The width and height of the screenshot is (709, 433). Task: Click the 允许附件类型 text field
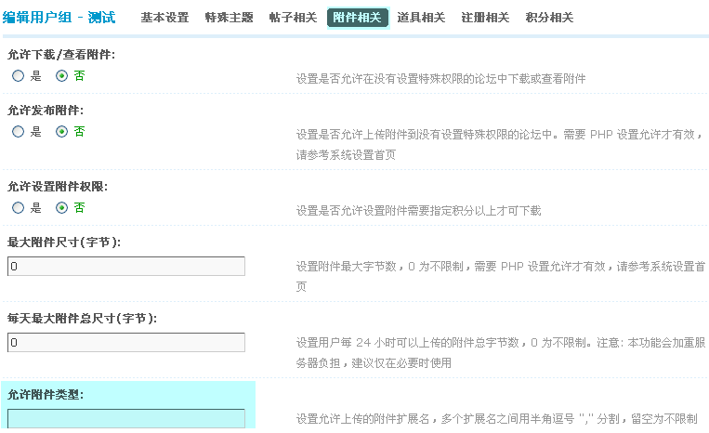click(125, 418)
